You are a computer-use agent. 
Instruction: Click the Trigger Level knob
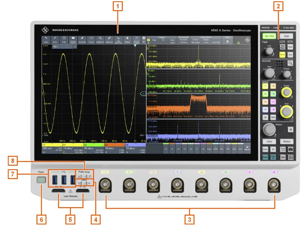(269, 51)
